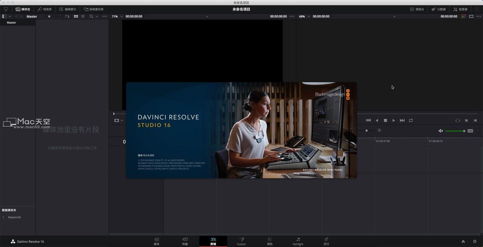Toggle the 媒体池 media pool panel

click(x=23, y=9)
